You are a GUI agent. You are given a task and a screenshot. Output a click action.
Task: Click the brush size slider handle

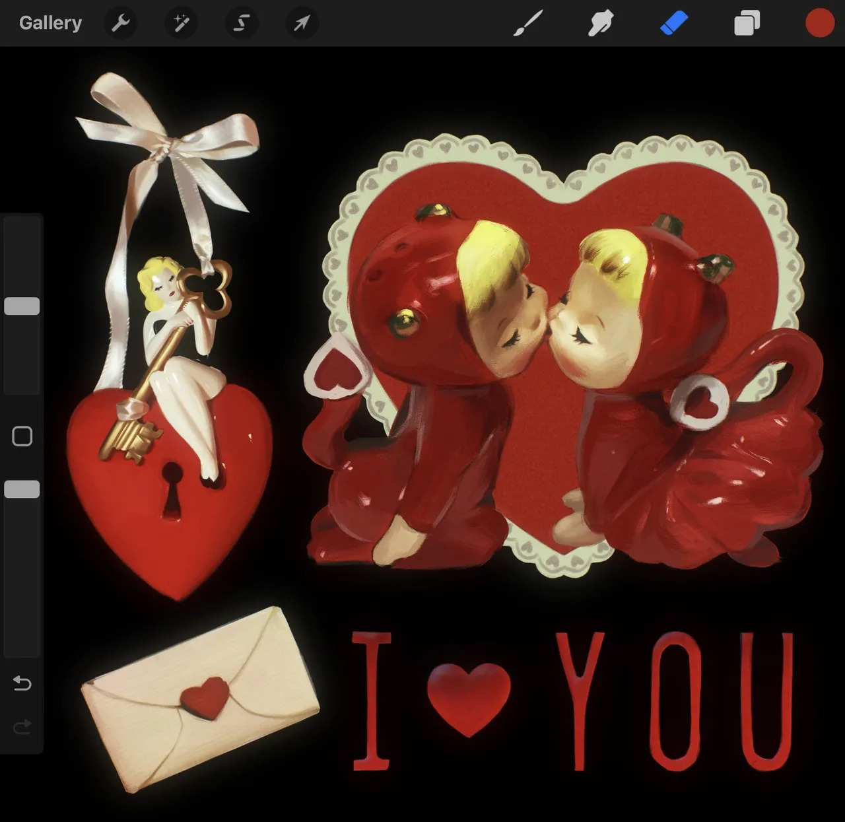22,306
